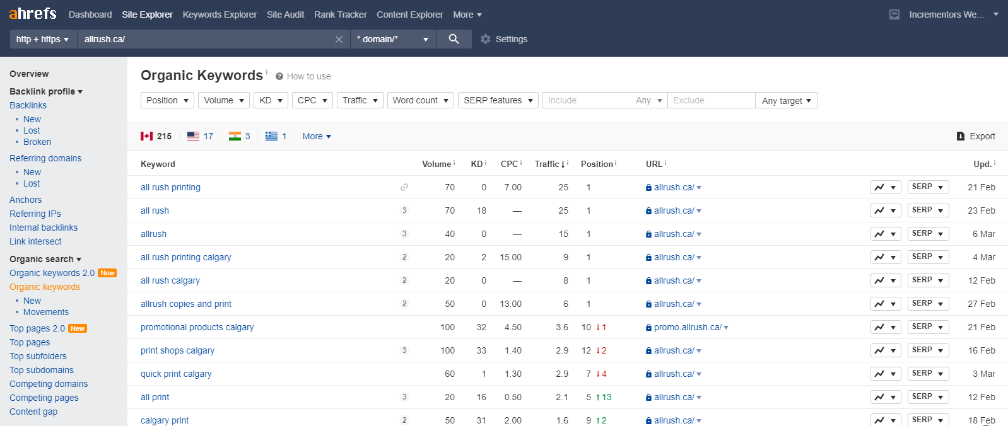Clear the allrush.ca/ search field
Screen dimensions: 1008x426
(x=339, y=39)
